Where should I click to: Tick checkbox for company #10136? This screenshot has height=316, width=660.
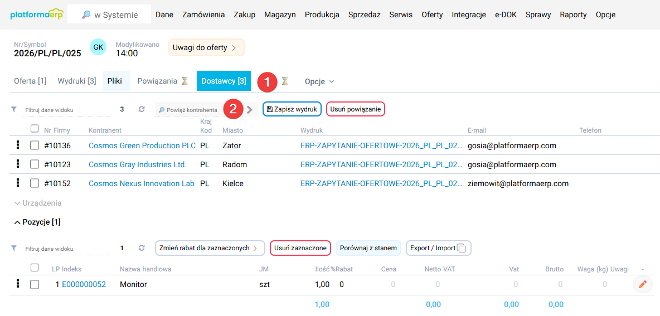click(x=35, y=146)
